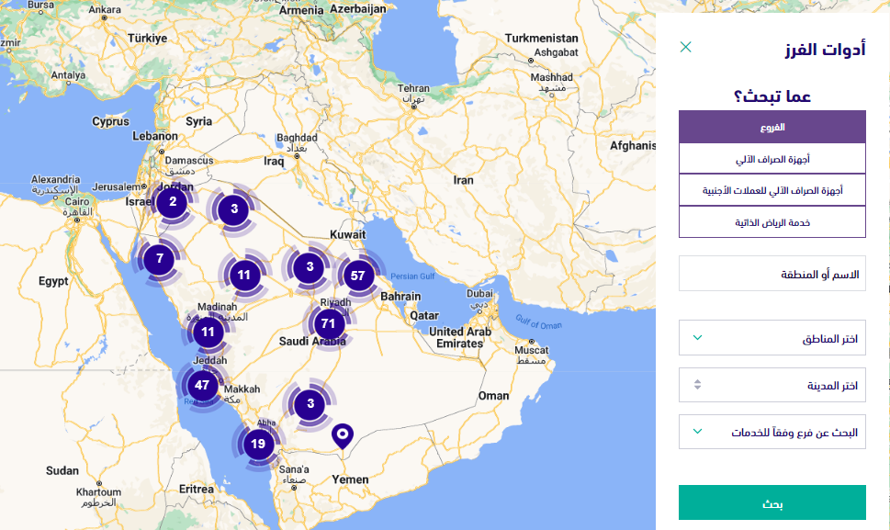Open the 7 cluster on the Red Sea coast
This screenshot has width=890, height=530.
(x=160, y=259)
